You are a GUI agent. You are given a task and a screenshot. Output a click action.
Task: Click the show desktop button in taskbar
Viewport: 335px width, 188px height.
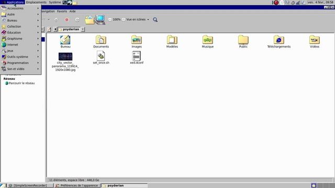click(3, 185)
